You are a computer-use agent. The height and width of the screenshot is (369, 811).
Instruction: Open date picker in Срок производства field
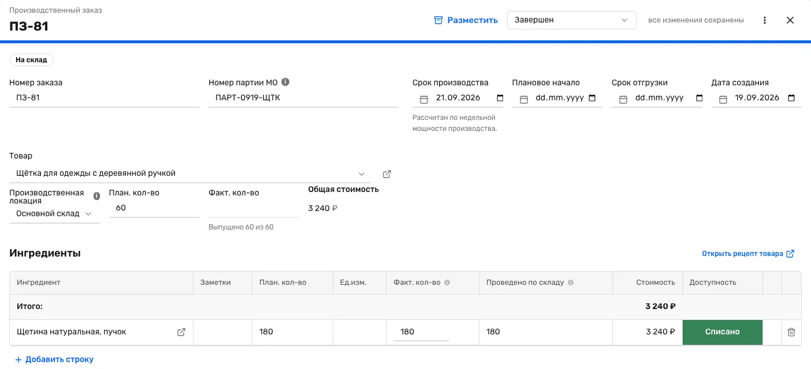click(x=500, y=98)
